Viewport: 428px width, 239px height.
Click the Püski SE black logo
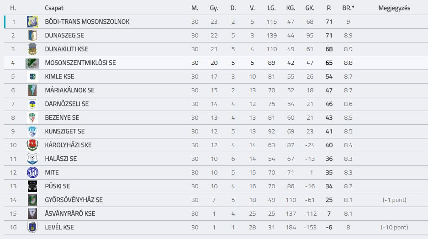pyautogui.click(x=32, y=186)
